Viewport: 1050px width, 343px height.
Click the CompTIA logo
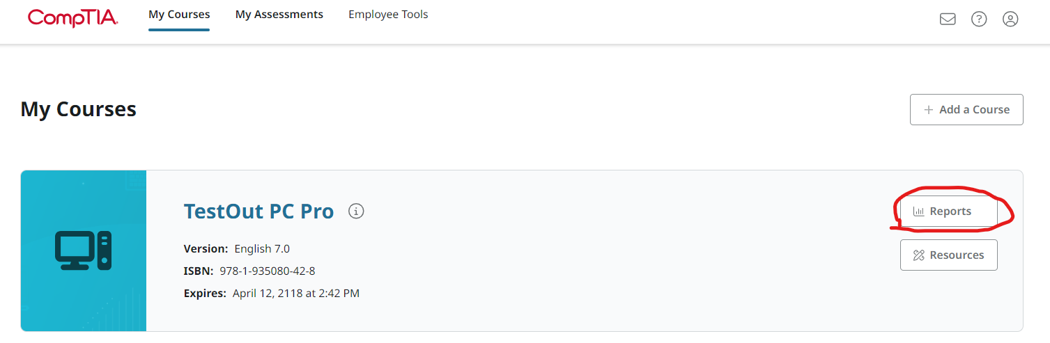[72, 17]
